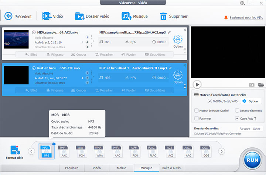Screen dimensions: 266x175
Task: Click the RUN button
Action: click(252, 160)
